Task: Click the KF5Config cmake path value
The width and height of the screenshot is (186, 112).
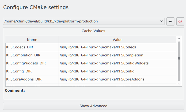Action: 97,71
